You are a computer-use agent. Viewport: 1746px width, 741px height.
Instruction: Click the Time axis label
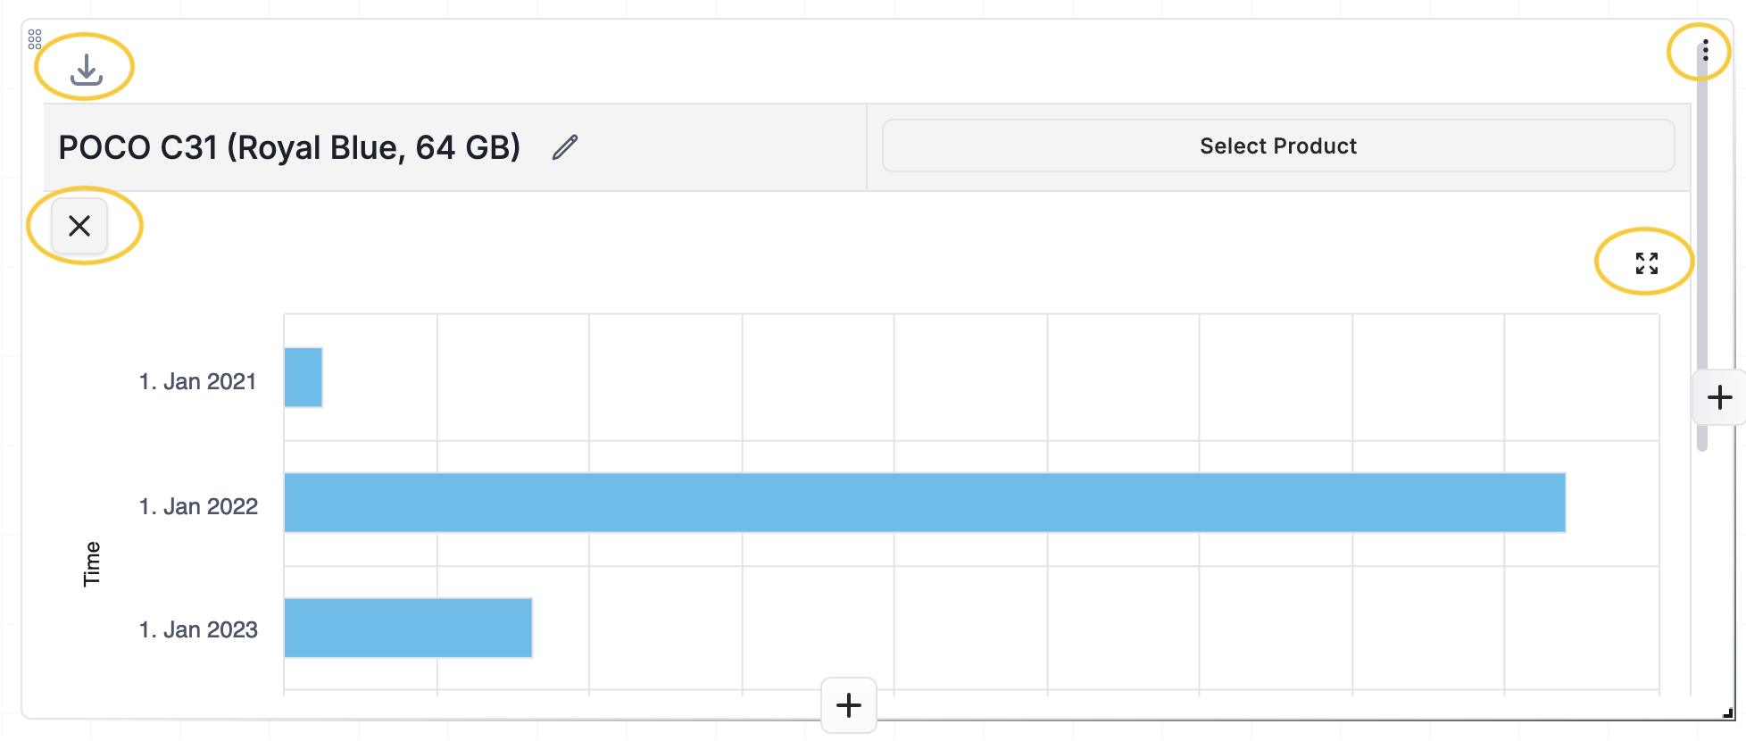coord(92,563)
